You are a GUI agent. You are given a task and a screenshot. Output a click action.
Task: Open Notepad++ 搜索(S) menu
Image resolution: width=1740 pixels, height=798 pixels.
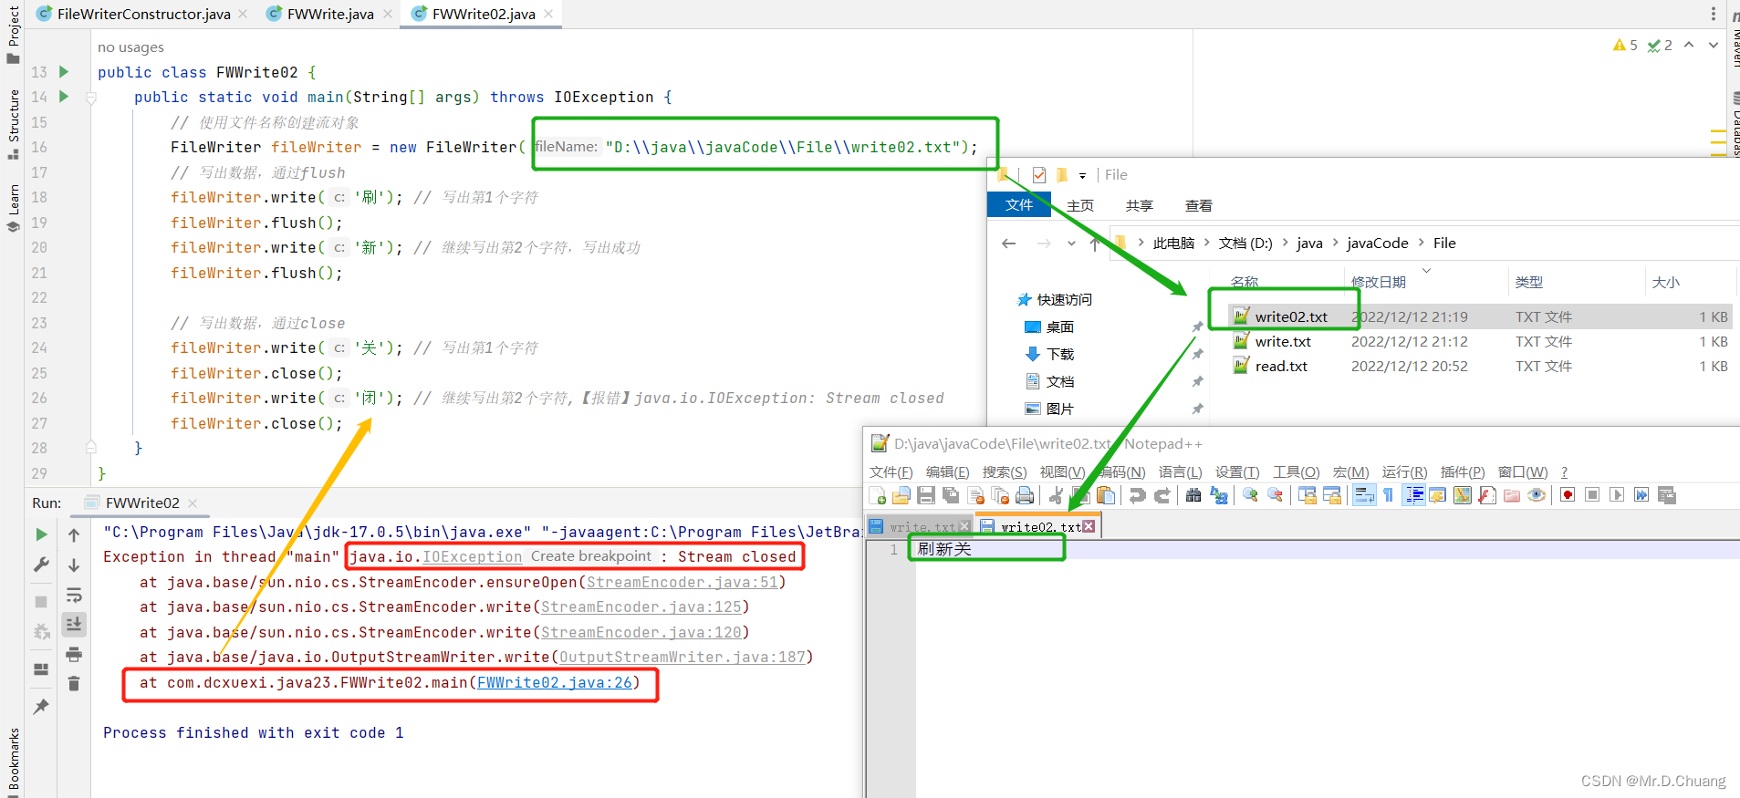[1004, 472]
